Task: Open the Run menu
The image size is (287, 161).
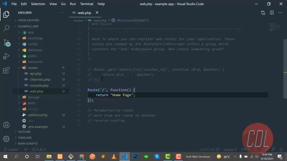Action: point(73,4)
